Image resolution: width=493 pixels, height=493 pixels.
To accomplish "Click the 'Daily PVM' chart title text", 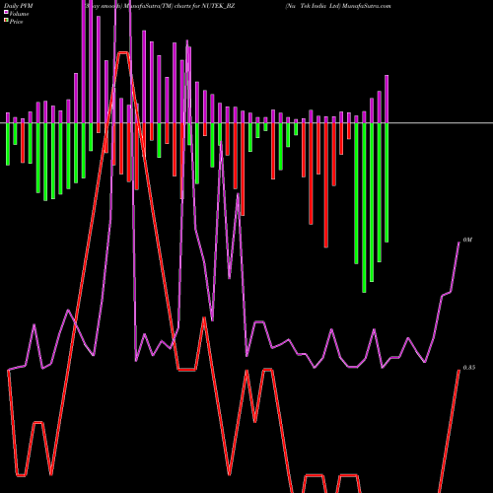I will (x=19, y=6).
